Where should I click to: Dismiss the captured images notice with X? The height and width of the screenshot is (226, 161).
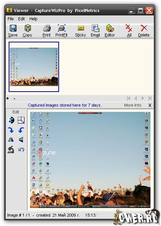click(x=150, y=105)
